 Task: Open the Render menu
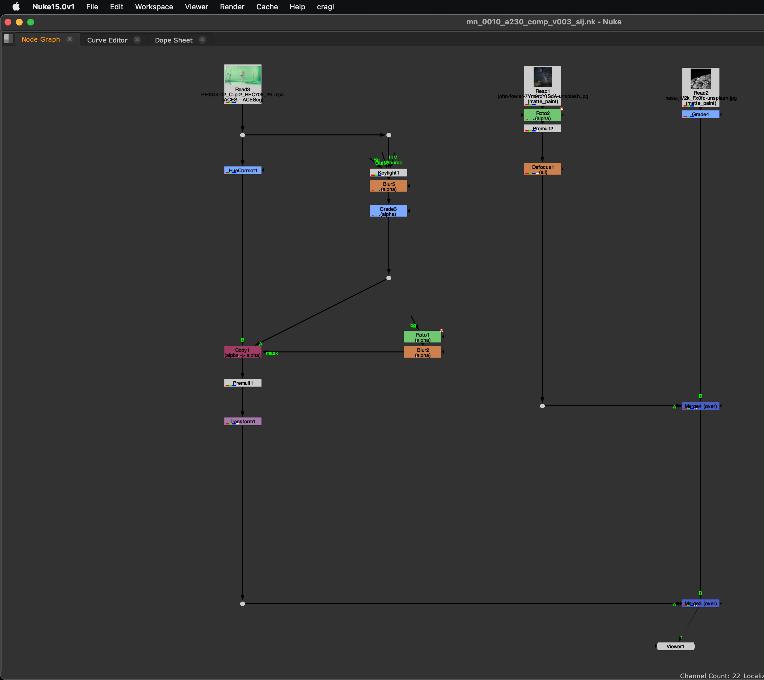click(x=232, y=7)
